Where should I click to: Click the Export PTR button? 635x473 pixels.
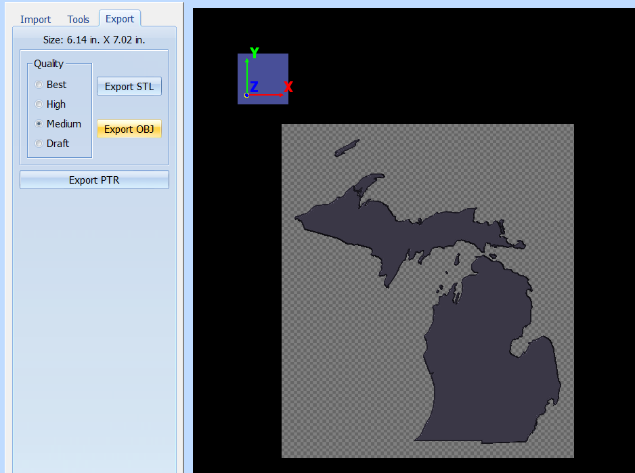pos(94,180)
